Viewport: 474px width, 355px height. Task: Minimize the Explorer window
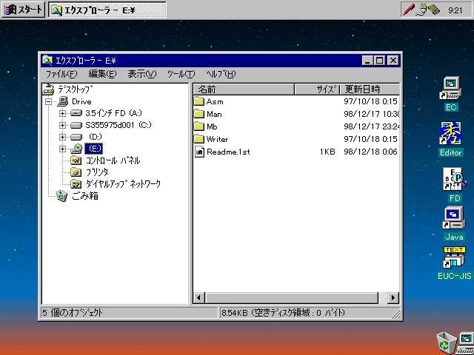[367, 61]
